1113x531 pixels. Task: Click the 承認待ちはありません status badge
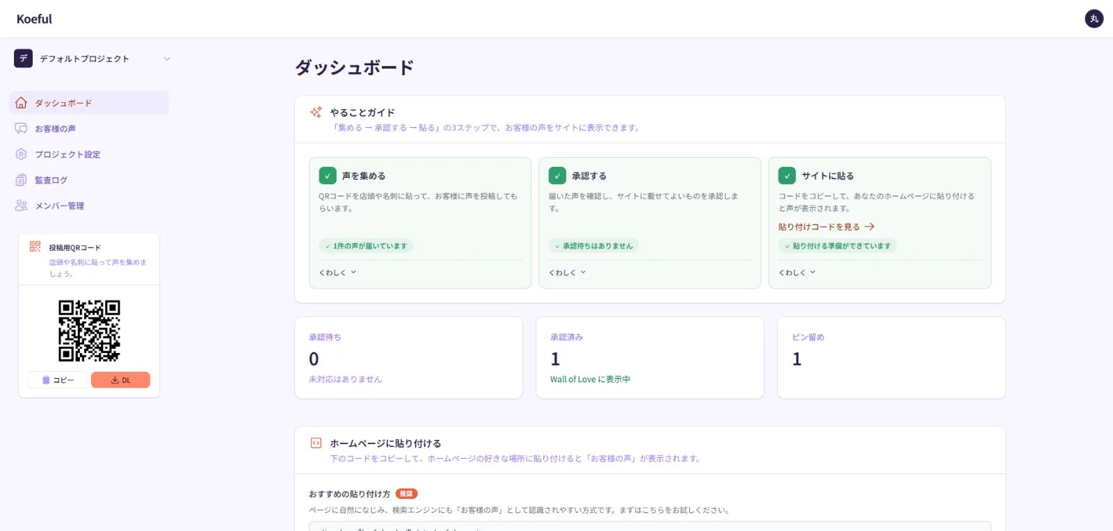[593, 246]
